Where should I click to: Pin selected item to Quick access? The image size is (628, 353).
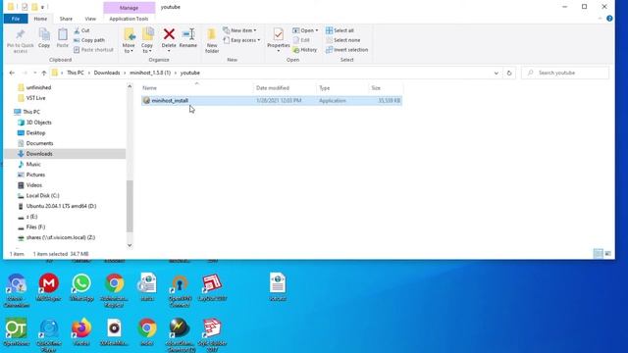click(20, 41)
